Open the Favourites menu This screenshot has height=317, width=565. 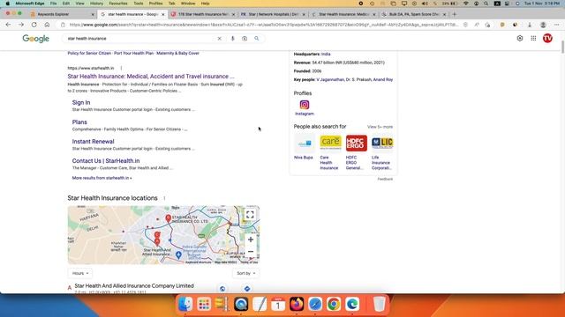tap(118, 4)
